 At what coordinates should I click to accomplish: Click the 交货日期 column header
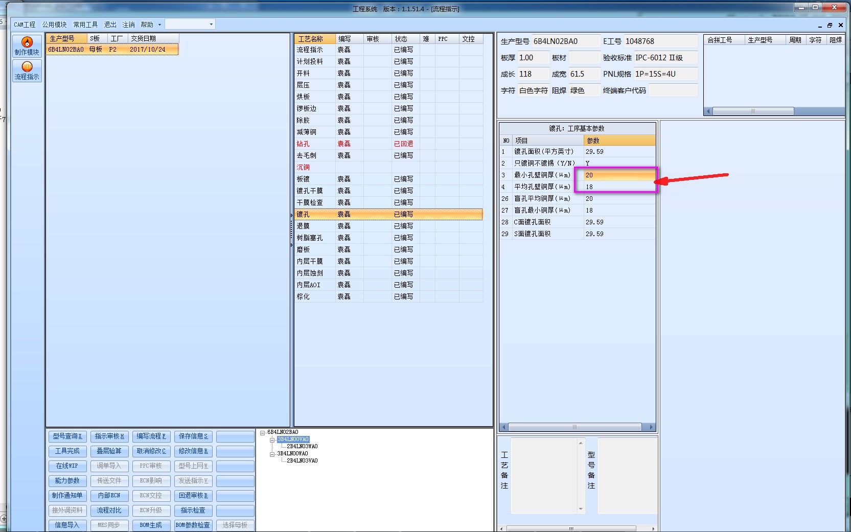[153, 39]
